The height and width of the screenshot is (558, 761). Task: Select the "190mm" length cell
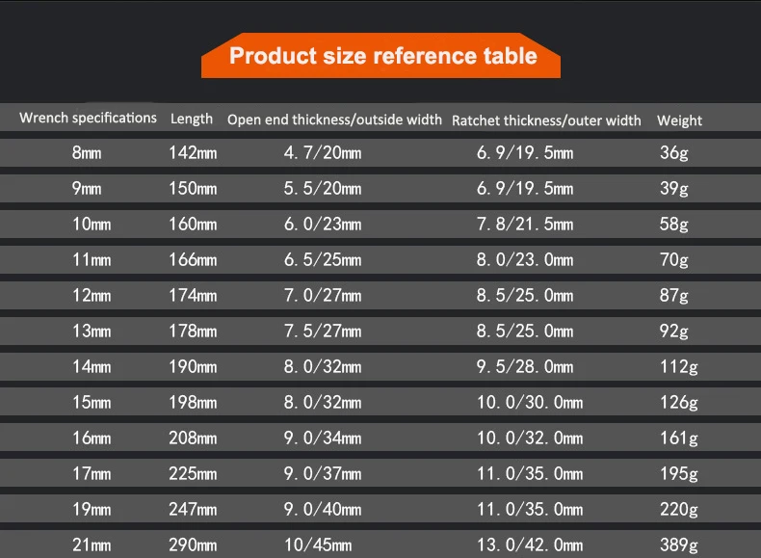(193, 366)
